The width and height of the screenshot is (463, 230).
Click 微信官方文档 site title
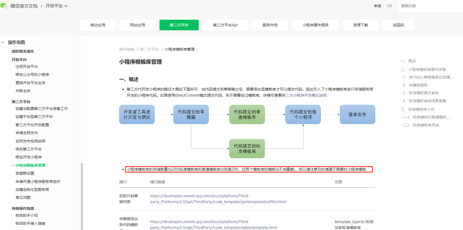pos(24,6)
